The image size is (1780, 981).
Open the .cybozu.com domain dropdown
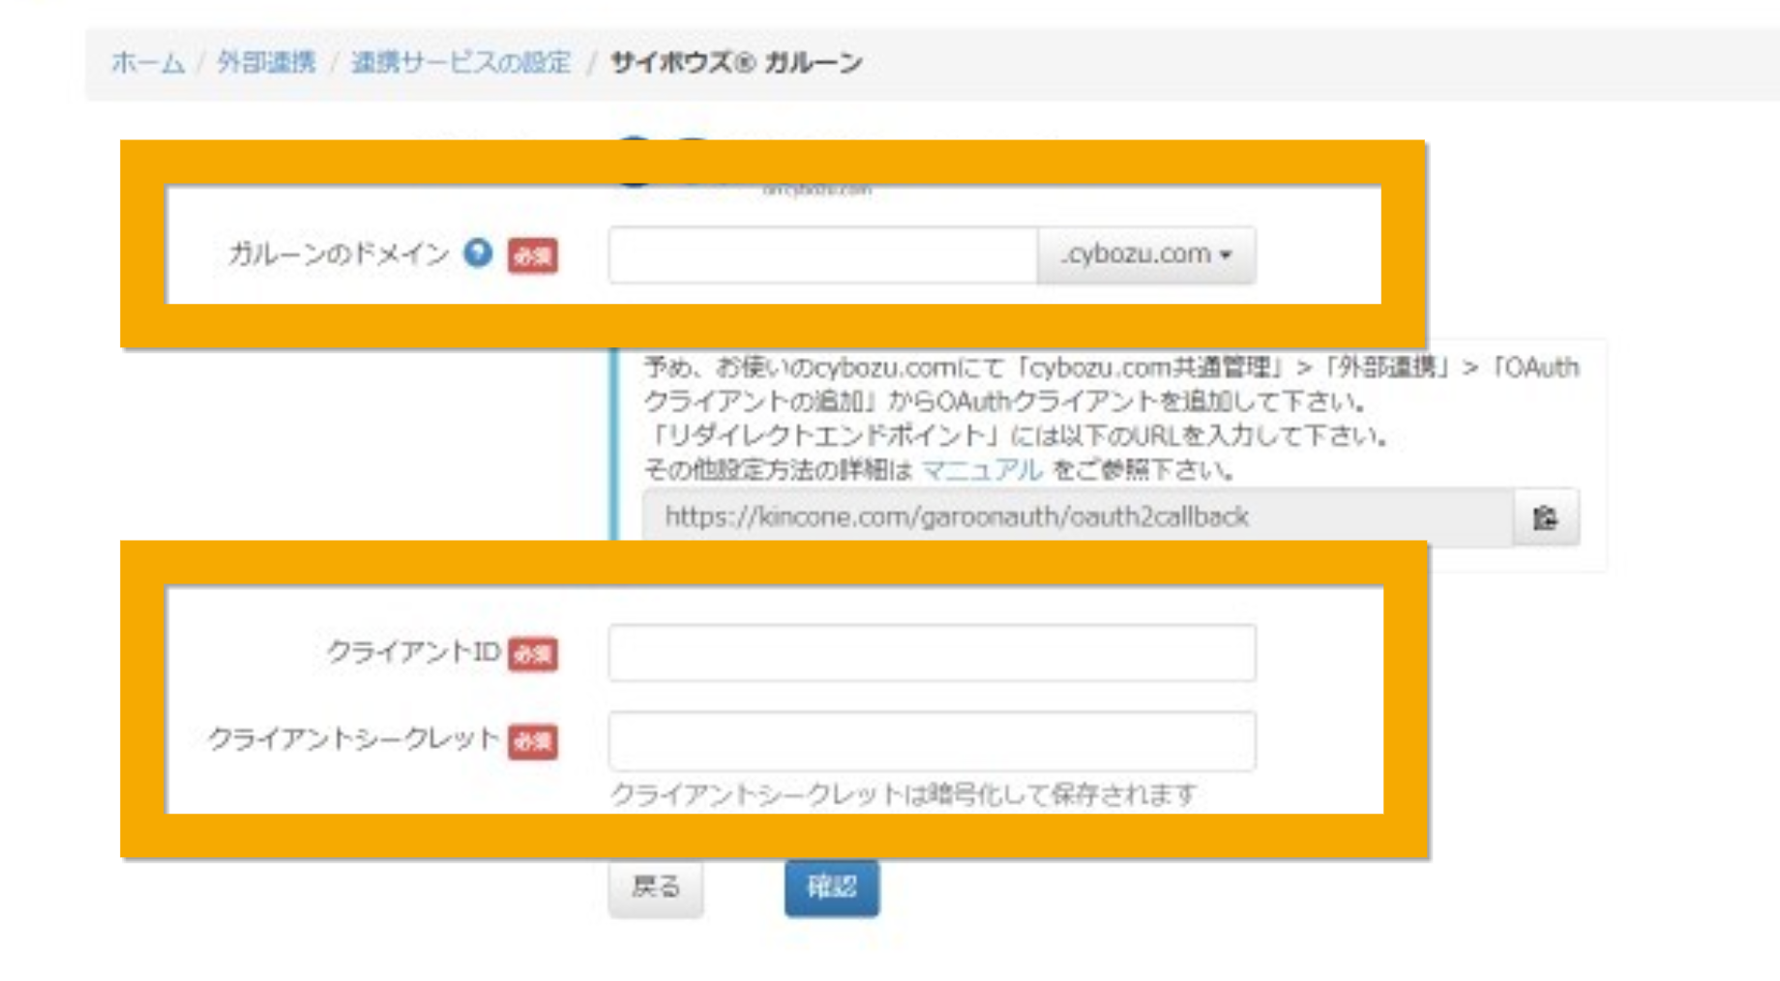point(1146,255)
